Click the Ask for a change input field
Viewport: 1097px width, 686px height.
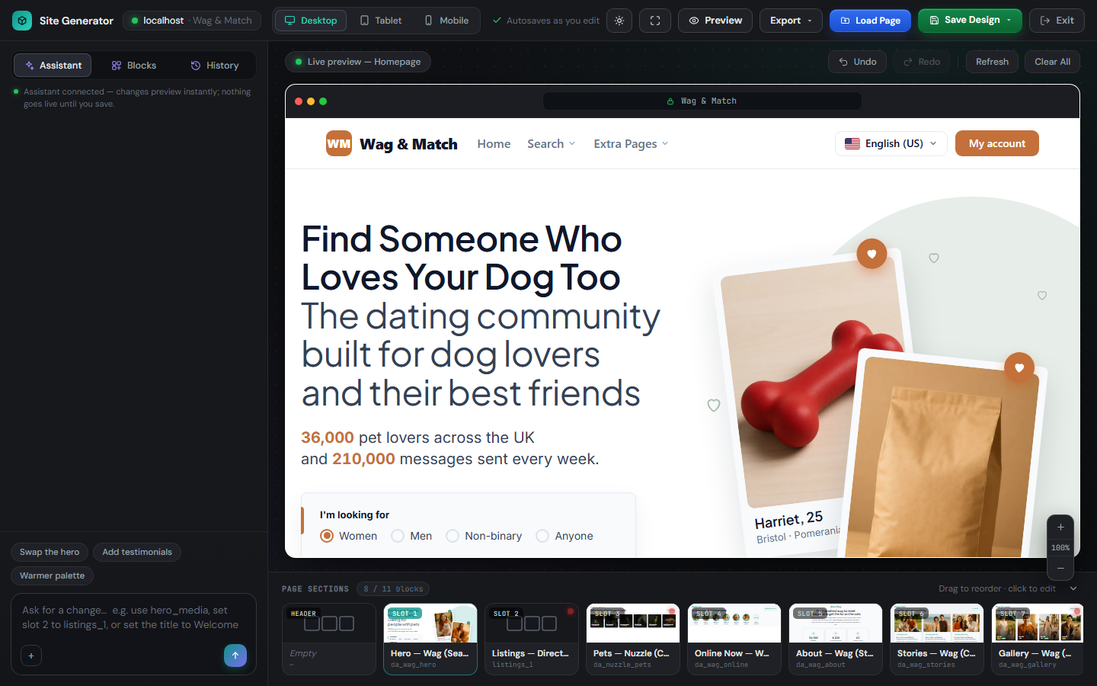pos(133,617)
